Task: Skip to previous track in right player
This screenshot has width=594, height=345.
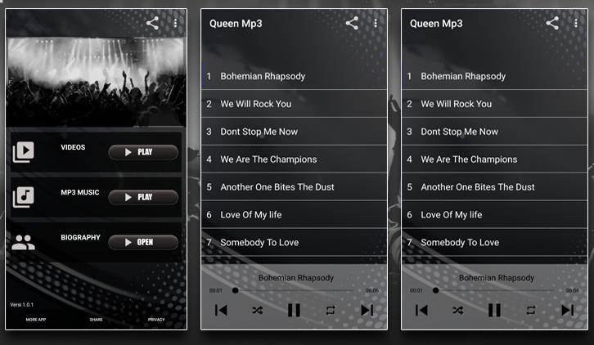Action: (421, 310)
